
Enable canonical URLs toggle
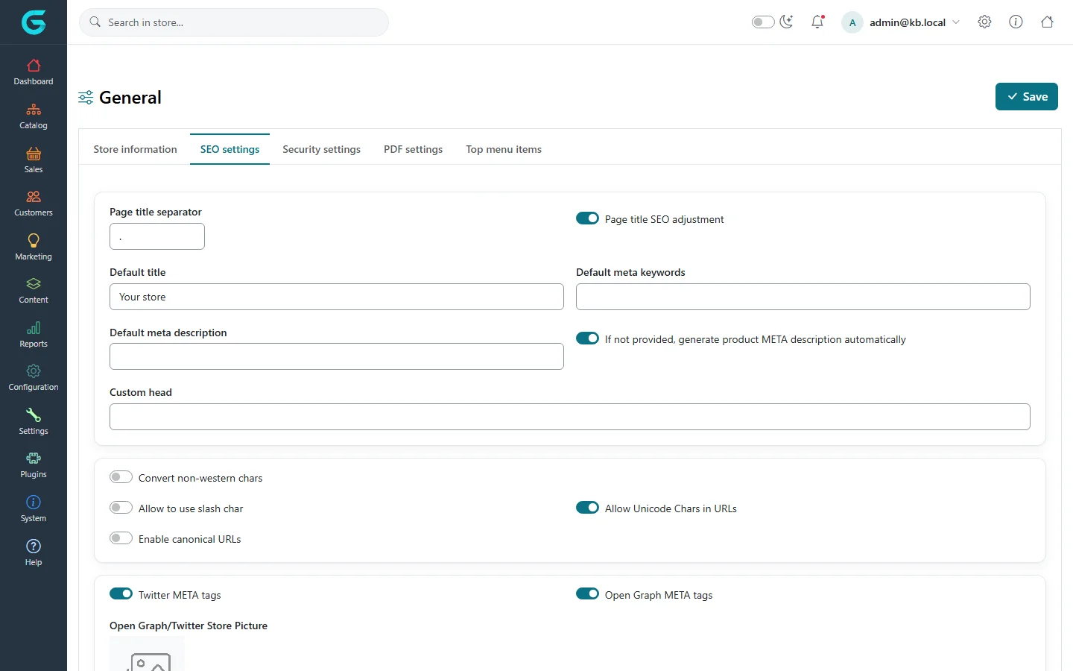(x=121, y=538)
